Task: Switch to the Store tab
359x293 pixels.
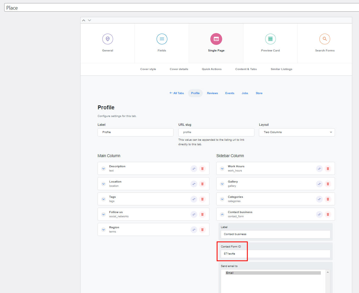Action: [259, 93]
